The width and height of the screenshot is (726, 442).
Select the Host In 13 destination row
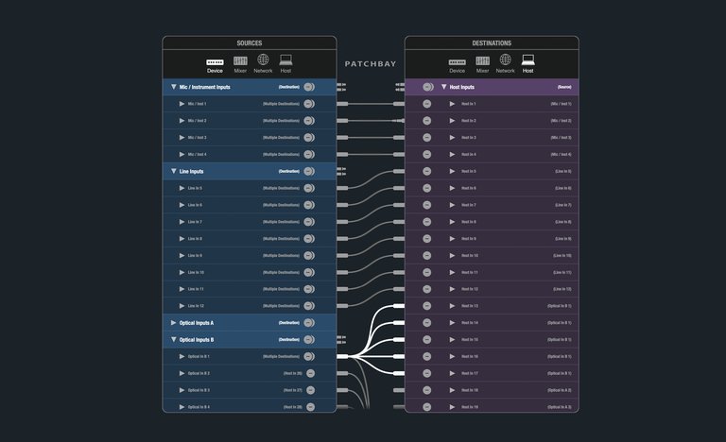click(x=492, y=306)
